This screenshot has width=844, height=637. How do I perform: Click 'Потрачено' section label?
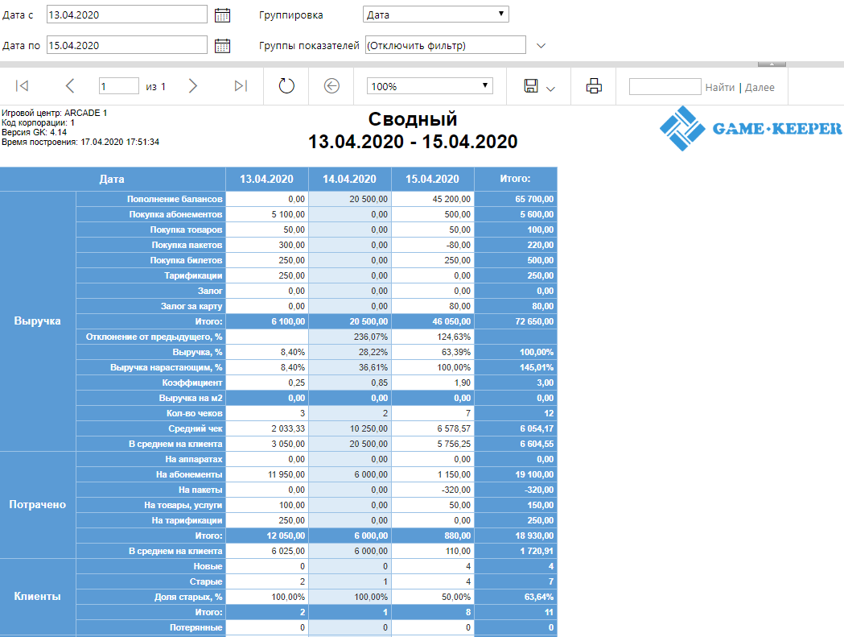[x=37, y=504]
